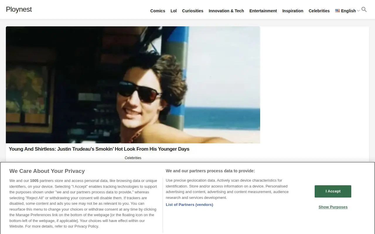
Task: Visit the Celebrities section in the navbar
Action: [x=319, y=11]
